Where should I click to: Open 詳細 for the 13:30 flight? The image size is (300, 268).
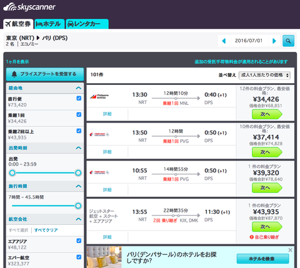107,114
